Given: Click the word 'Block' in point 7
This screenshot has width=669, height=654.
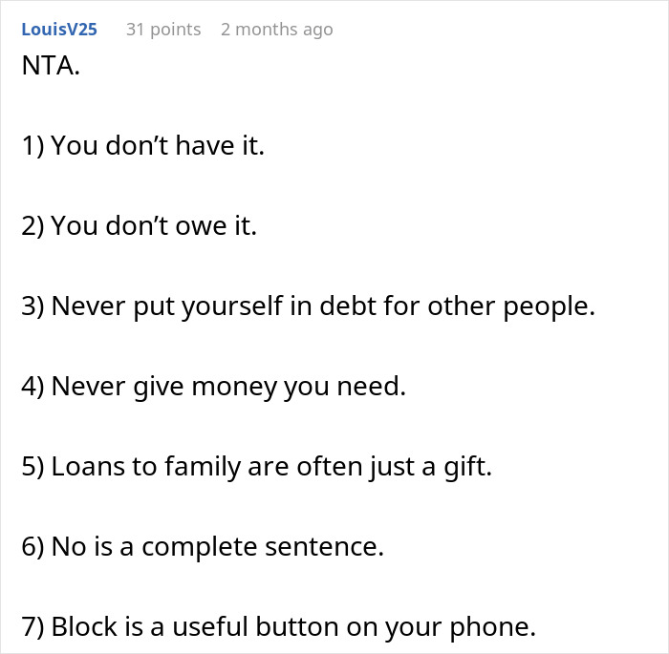Looking at the screenshot, I should [x=83, y=627].
